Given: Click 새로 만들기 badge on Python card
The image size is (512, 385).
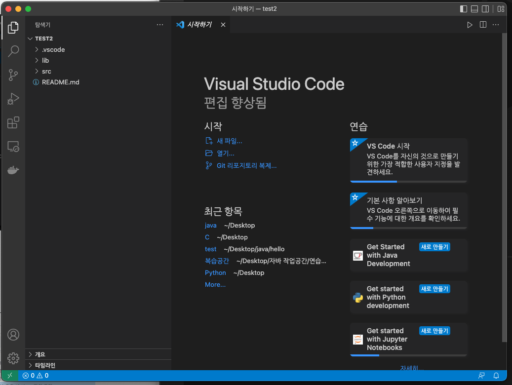Looking at the screenshot, I should [434, 289].
